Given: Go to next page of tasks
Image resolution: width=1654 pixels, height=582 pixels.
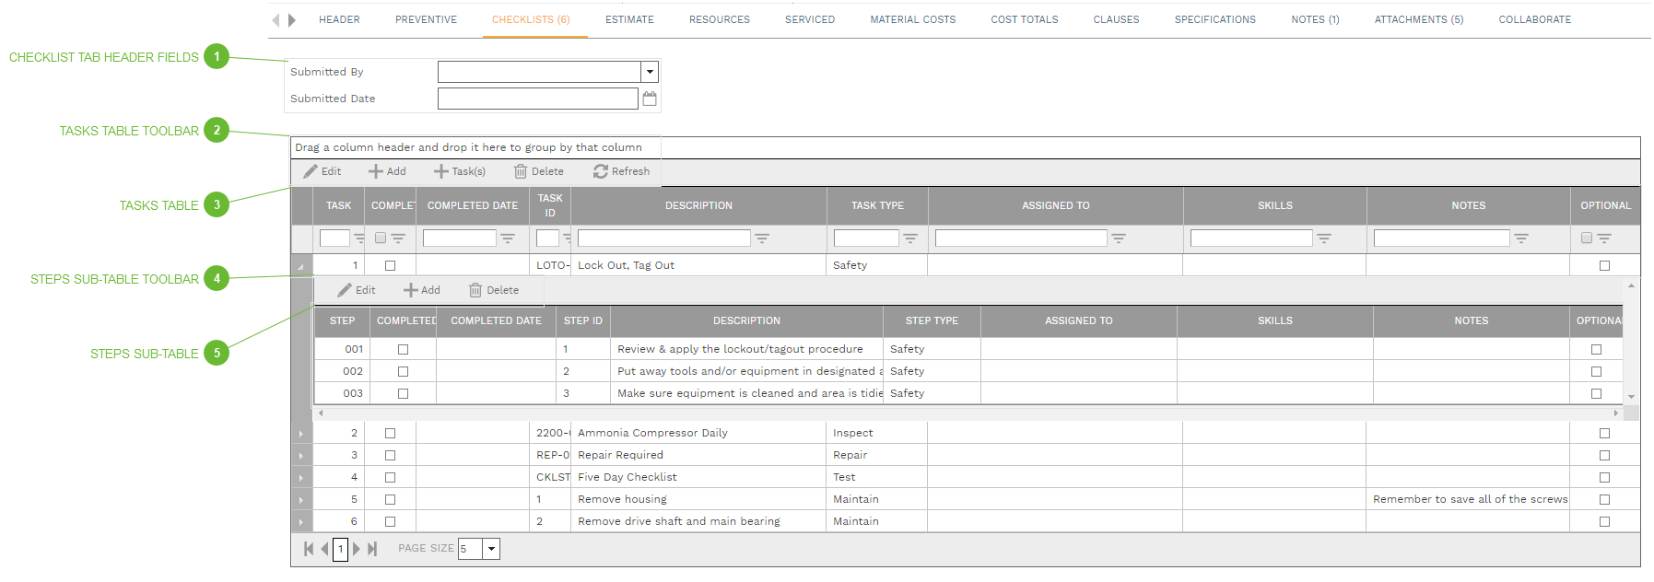Looking at the screenshot, I should [x=357, y=549].
